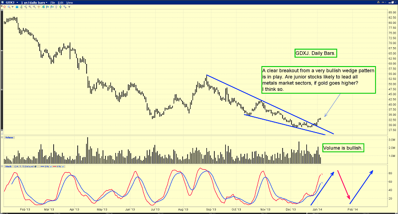The image size is (398, 214).
Task: Click the red crosshair target toolbar icon
Action: tap(4, 7)
